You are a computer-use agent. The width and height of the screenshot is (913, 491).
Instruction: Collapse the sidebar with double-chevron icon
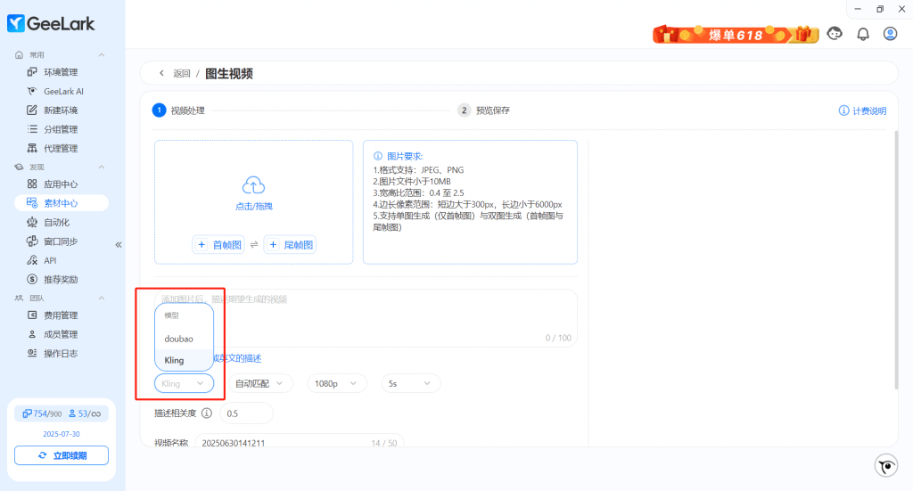(118, 245)
